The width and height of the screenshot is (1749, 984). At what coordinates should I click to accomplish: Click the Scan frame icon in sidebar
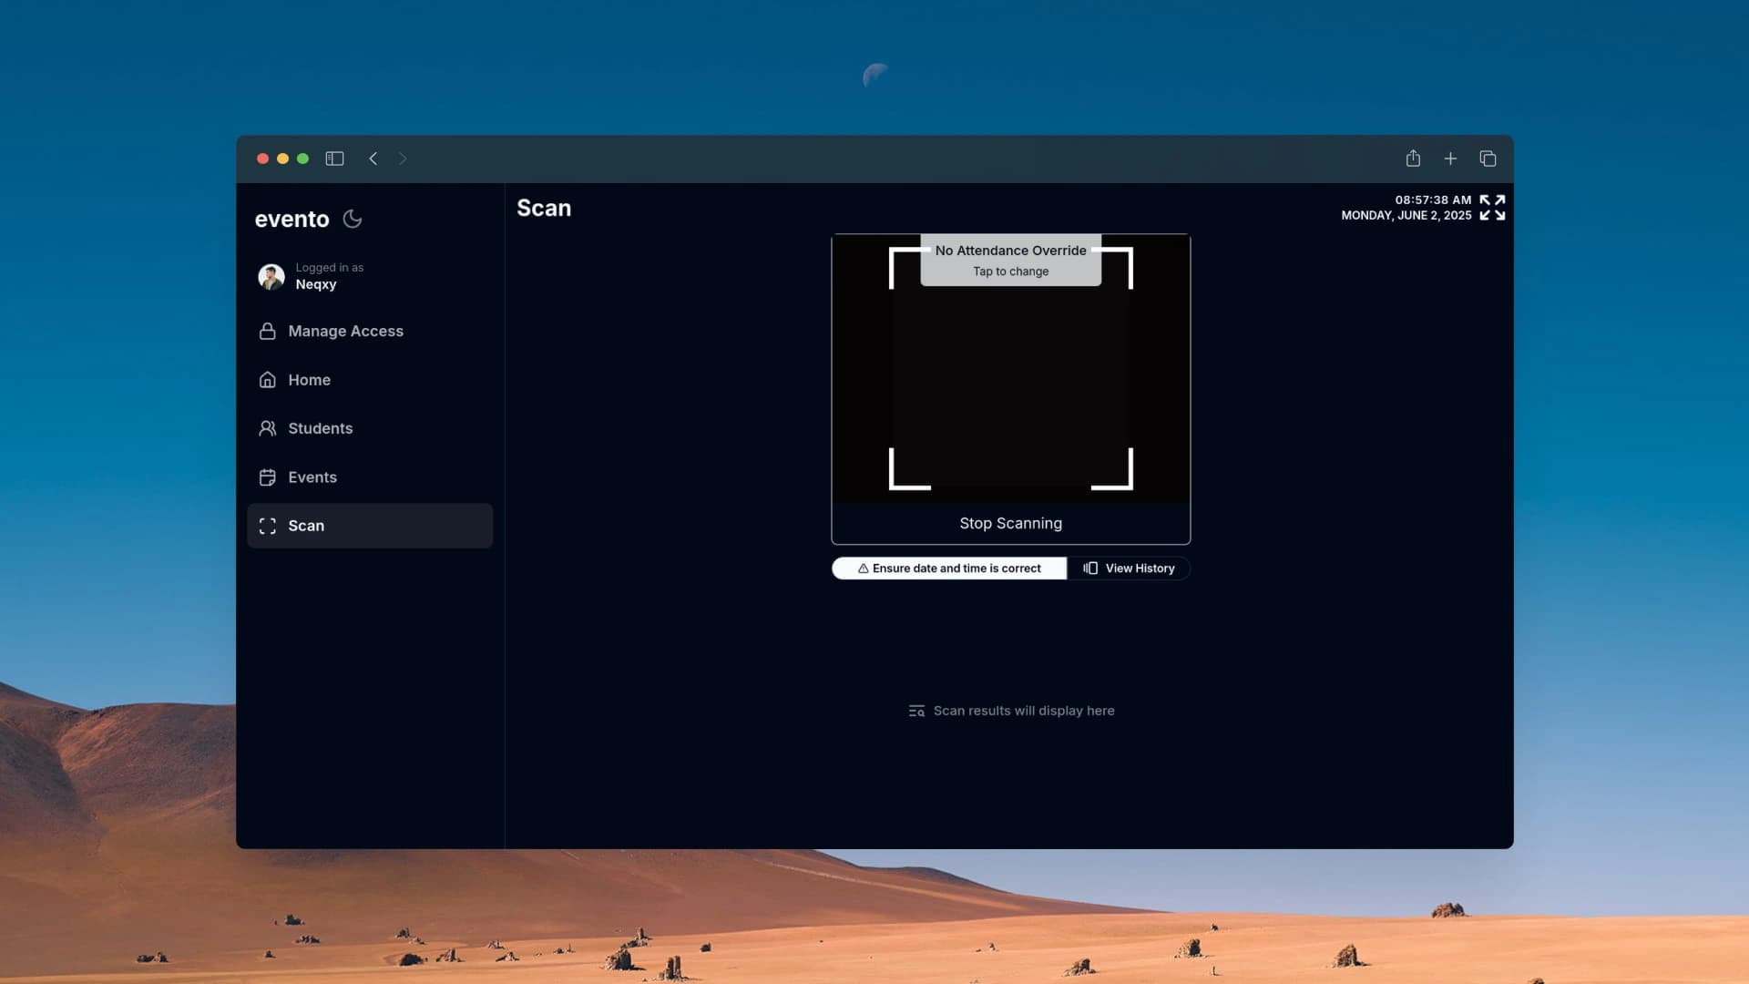(267, 526)
